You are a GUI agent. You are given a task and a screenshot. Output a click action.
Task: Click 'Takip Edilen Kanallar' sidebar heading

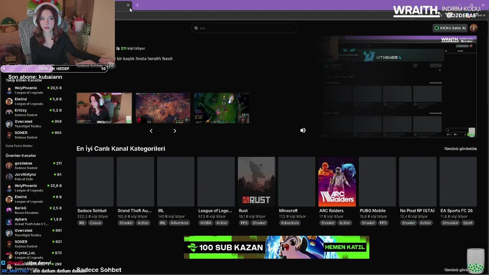24,80
